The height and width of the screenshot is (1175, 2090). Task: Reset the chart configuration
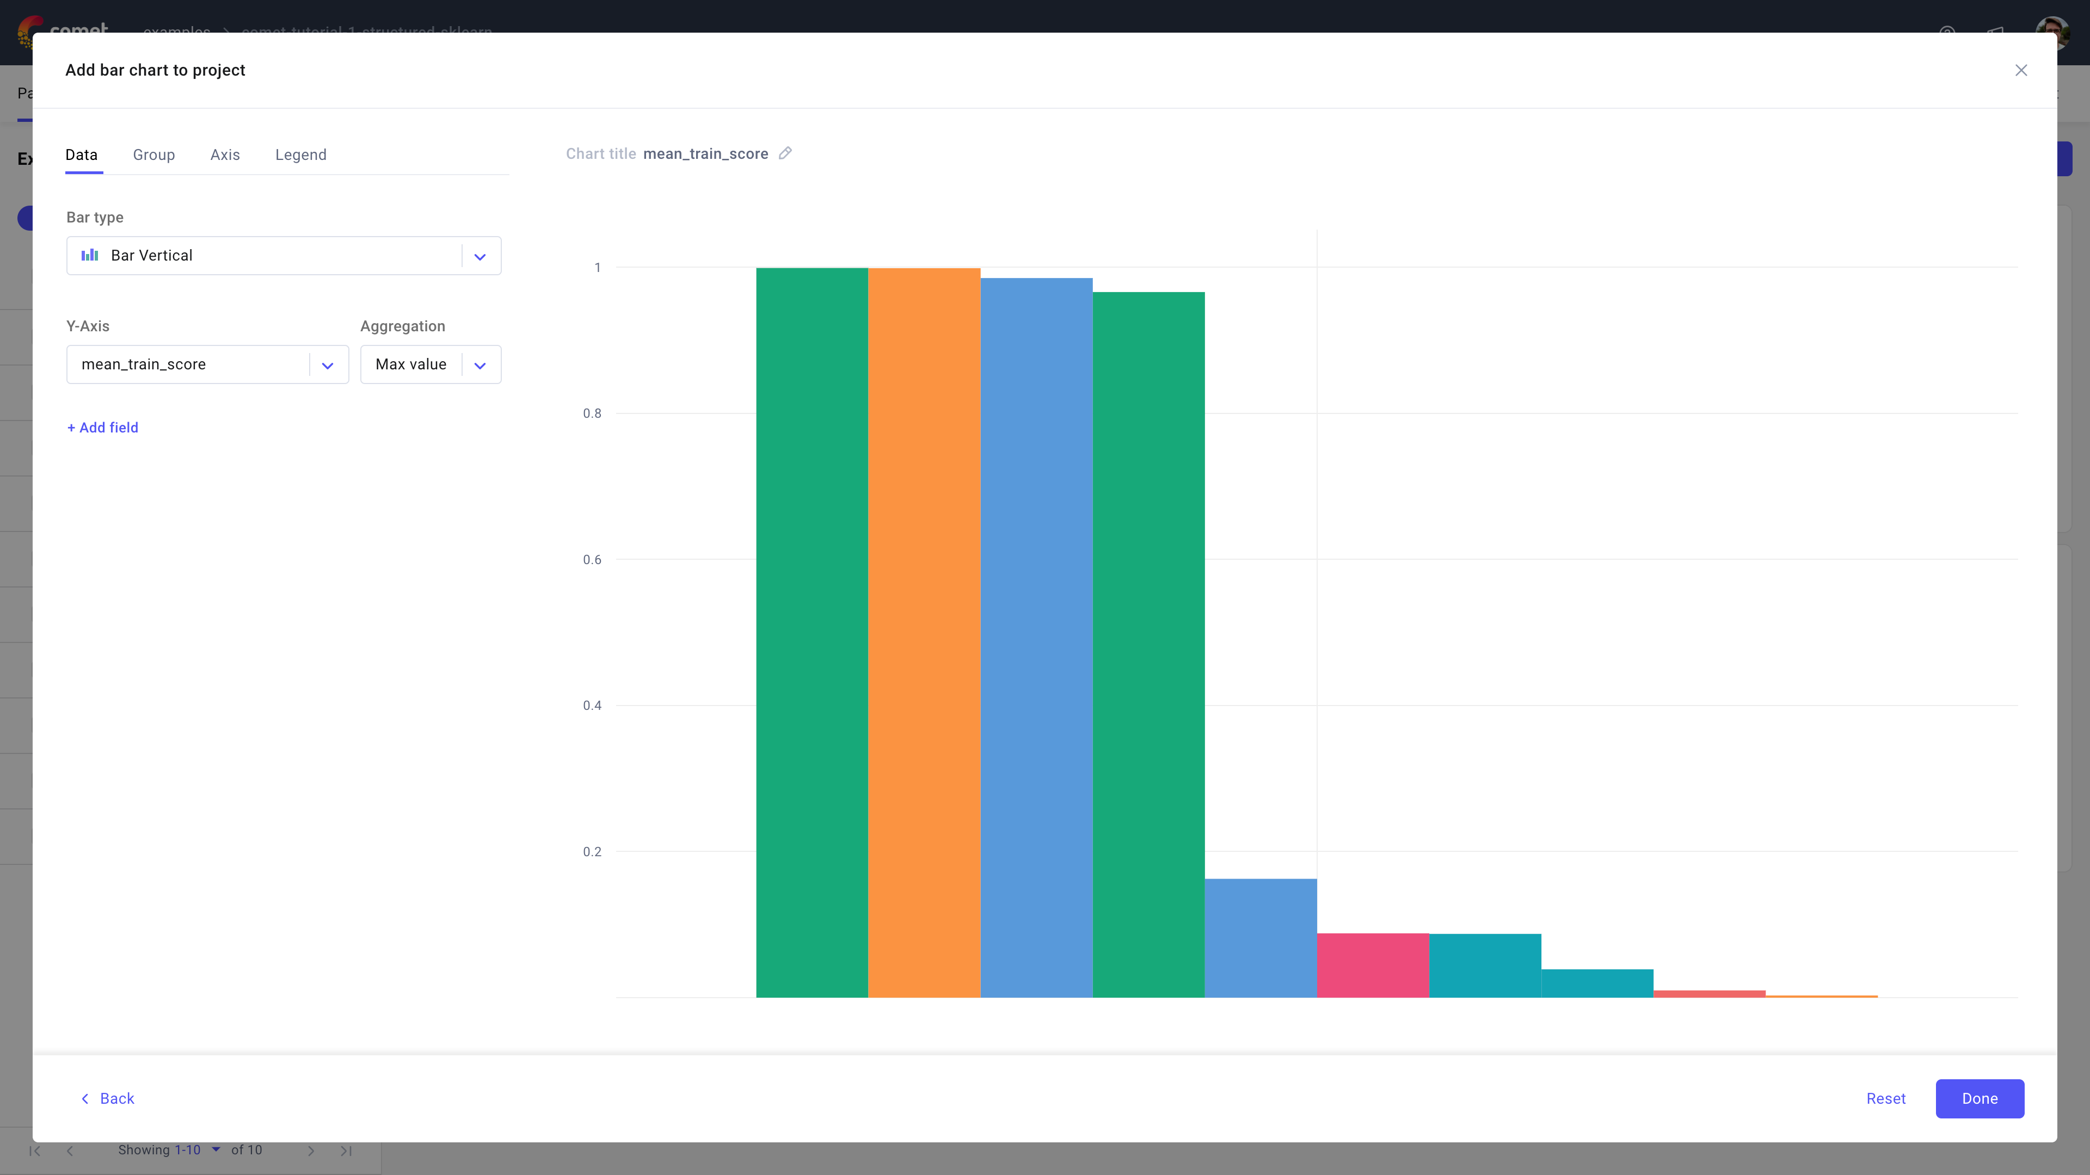(1885, 1099)
